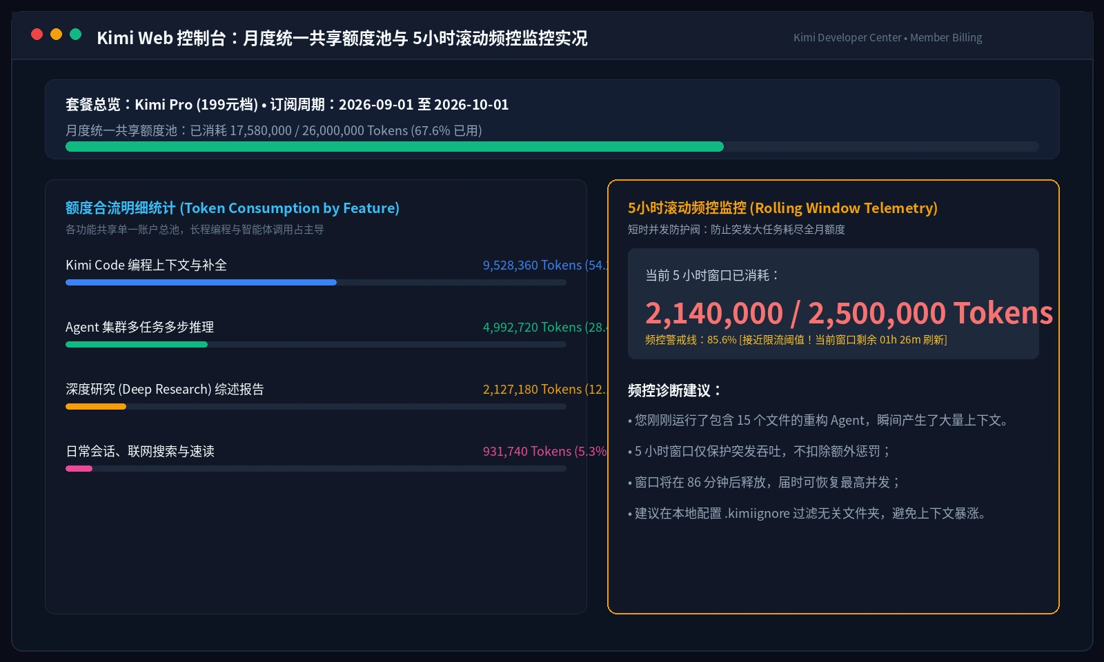The height and width of the screenshot is (662, 1104).
Task: Click the green monthly quota progress bar
Action: click(x=395, y=146)
